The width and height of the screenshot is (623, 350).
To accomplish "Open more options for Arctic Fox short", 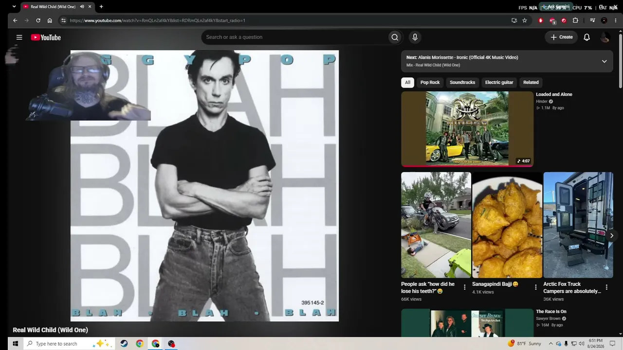I will [x=606, y=287].
